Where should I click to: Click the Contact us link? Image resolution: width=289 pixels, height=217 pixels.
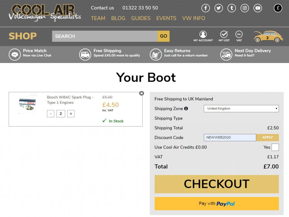click(102, 8)
